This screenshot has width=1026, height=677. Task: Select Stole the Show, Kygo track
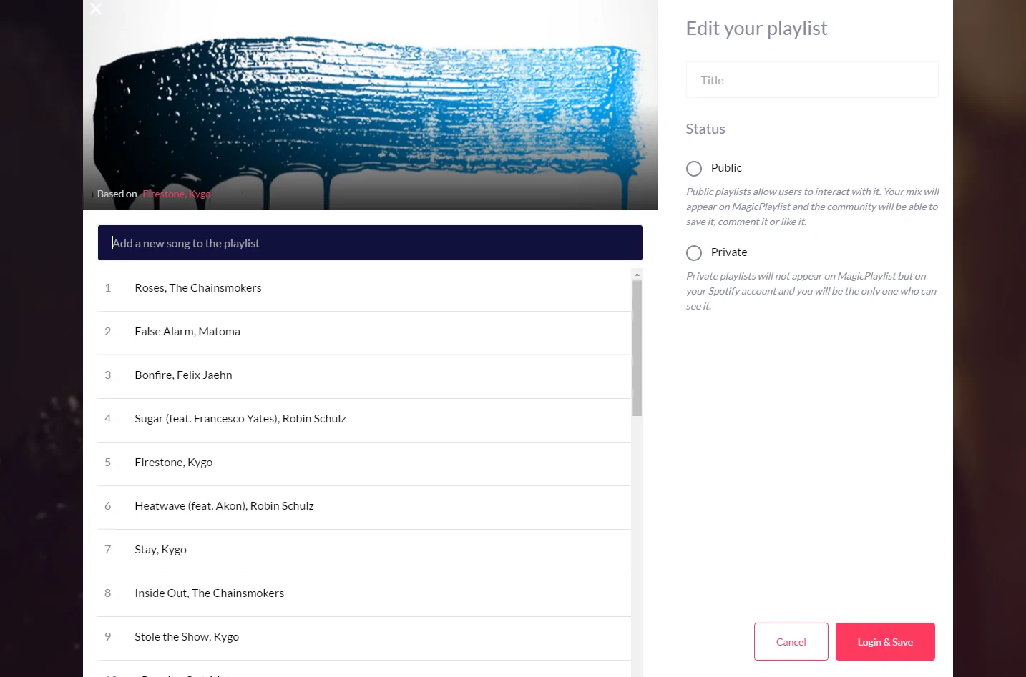tap(364, 637)
